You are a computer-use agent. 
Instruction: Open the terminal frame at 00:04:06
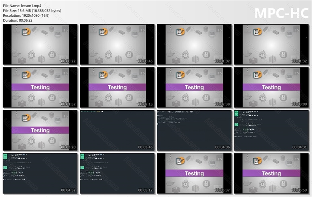(x=194, y=130)
